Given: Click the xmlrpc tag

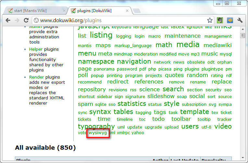Looking at the screenshot, I should 123,132.
